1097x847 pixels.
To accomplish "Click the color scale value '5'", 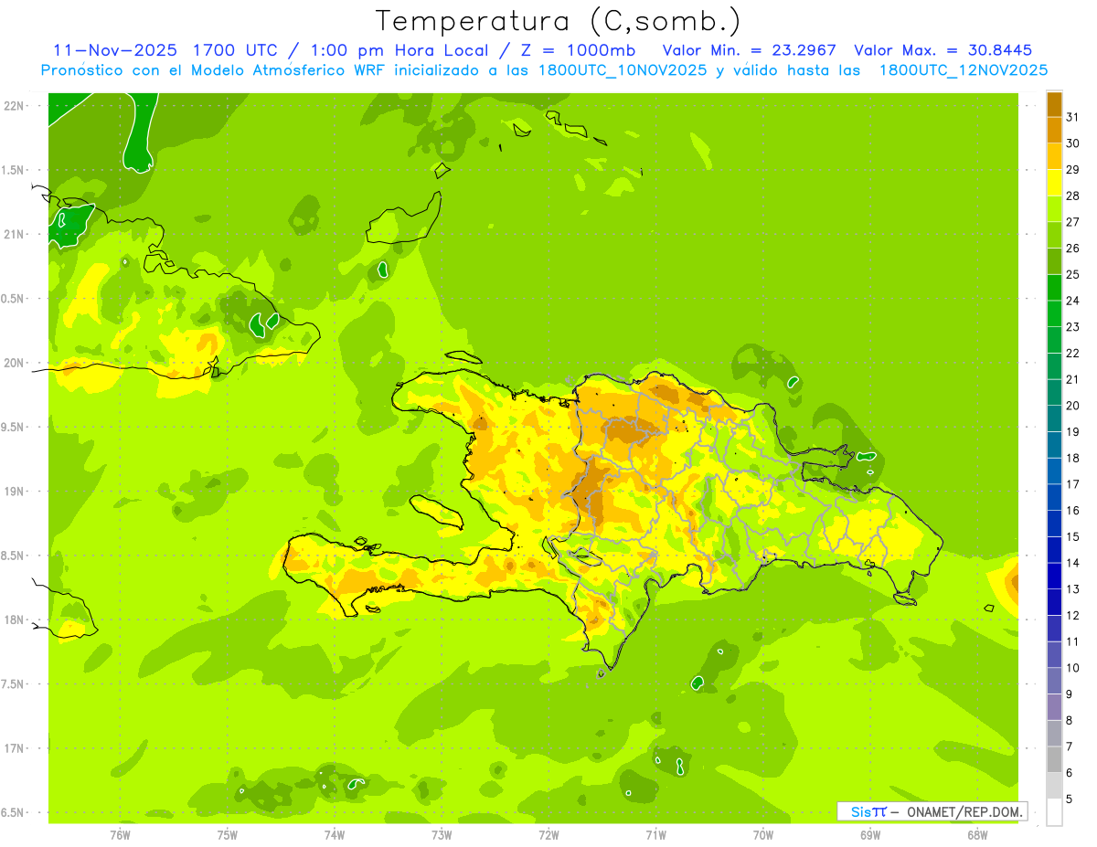I will 1070,799.
